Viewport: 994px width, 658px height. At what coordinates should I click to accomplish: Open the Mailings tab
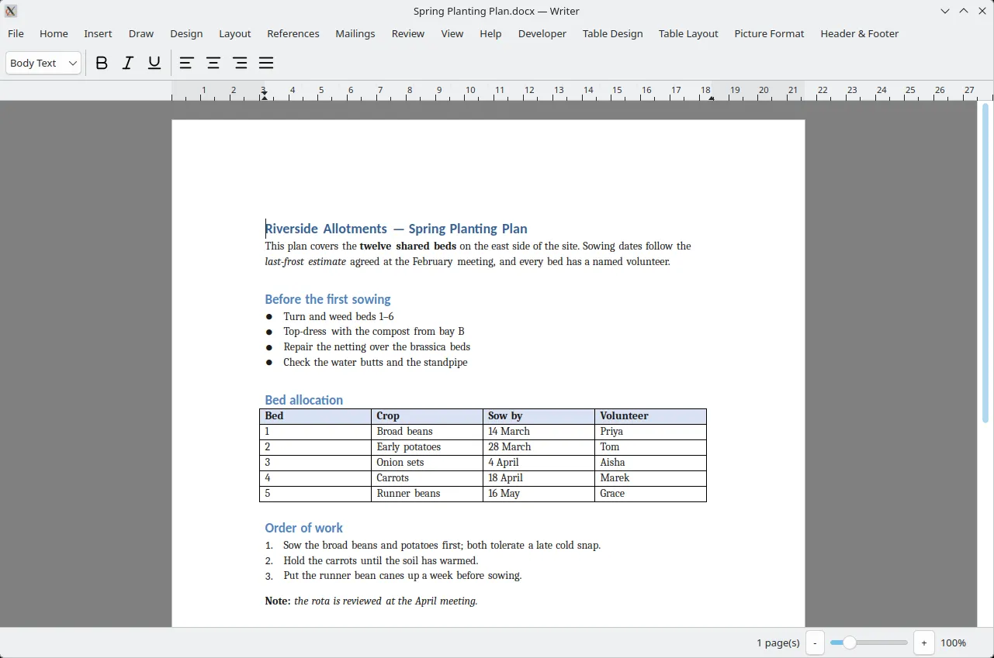(x=355, y=34)
